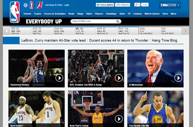
Task: Select the PHX vs OKC score box
Action: [x=128, y=31]
